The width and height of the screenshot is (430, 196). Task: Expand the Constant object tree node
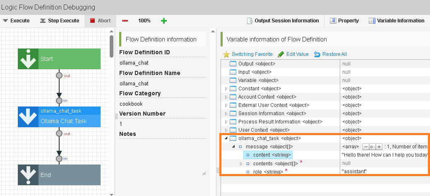click(226, 89)
